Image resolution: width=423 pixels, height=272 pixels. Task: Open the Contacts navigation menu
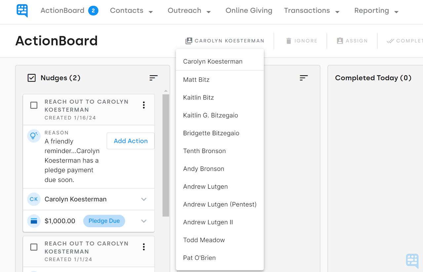click(x=131, y=10)
